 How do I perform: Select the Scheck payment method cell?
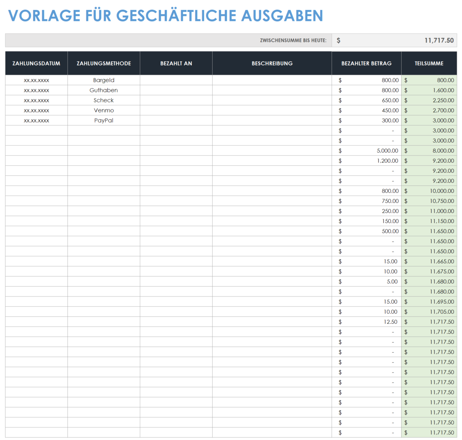[104, 100]
